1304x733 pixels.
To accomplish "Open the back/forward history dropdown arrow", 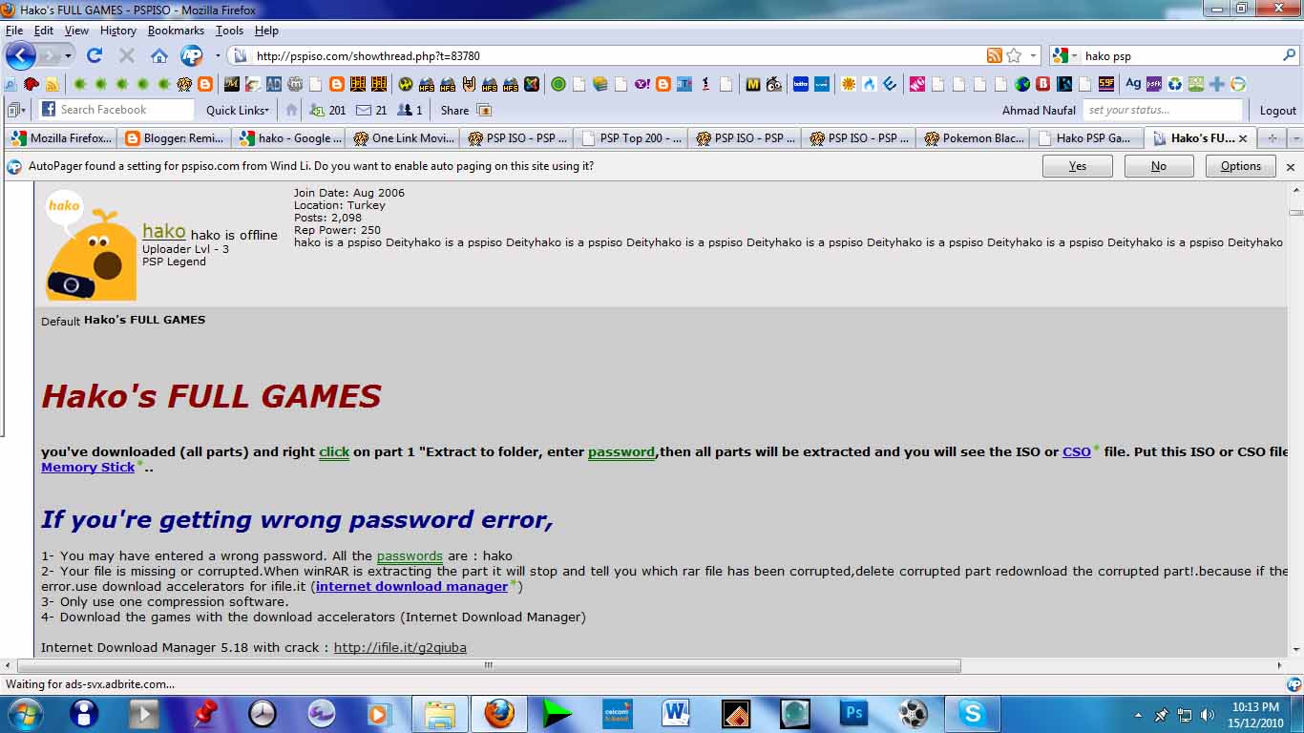I will point(67,55).
